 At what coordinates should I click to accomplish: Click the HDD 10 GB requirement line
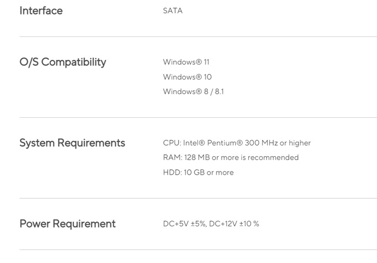(198, 172)
